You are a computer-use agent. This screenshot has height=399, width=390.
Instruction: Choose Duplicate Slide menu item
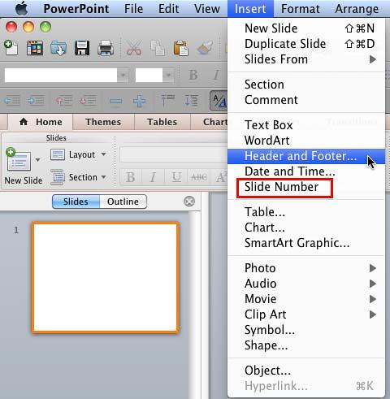(x=306, y=44)
